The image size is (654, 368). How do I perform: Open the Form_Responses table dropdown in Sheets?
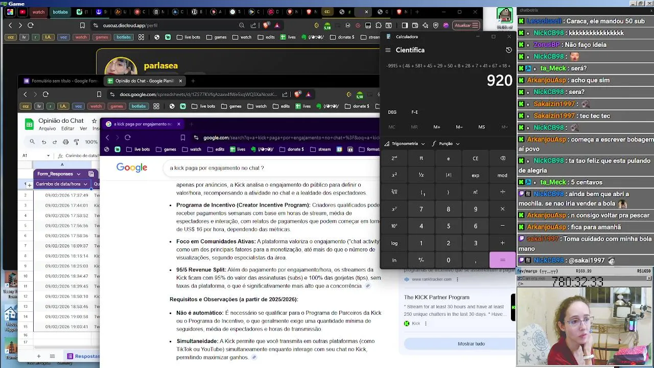click(78, 174)
